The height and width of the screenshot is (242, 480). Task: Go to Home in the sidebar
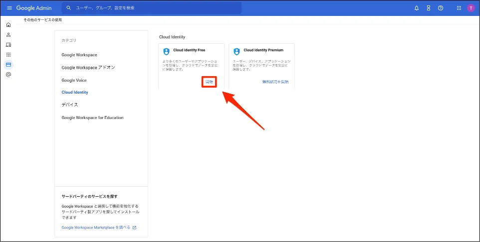point(8,25)
